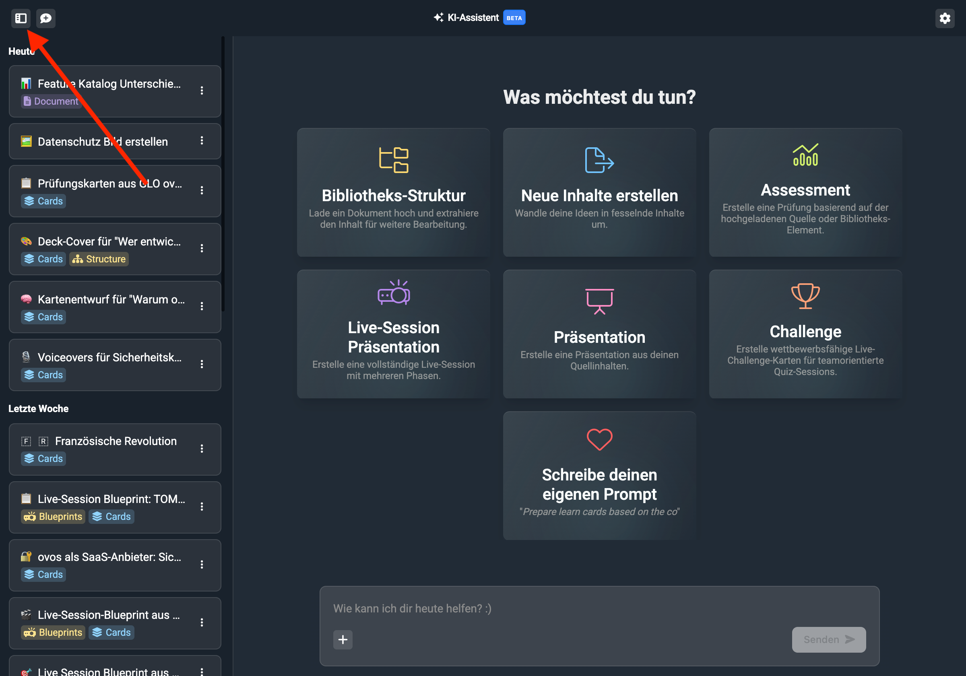966x676 pixels.
Task: Start a new chat with bubble icon
Action: (45, 18)
